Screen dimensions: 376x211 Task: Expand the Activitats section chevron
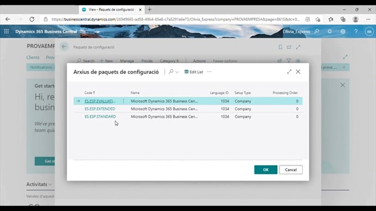[50, 185]
